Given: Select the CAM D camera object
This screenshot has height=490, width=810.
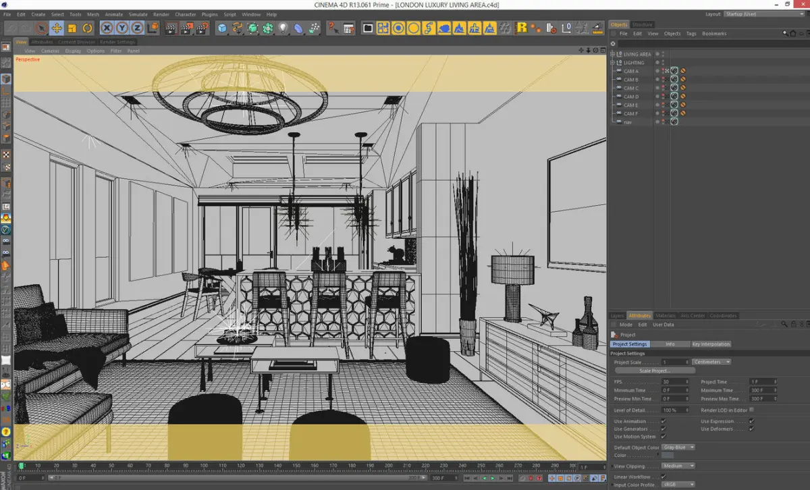Looking at the screenshot, I should (x=630, y=97).
